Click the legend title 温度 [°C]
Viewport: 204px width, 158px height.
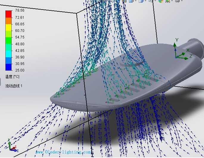(x=12, y=77)
